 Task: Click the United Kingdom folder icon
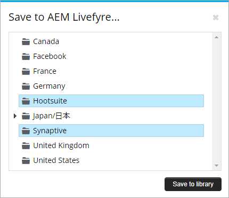coord(26,146)
